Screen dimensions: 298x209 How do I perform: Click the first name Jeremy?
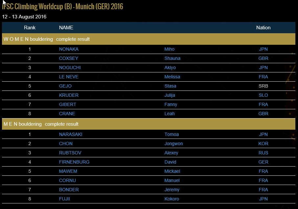(x=172, y=190)
